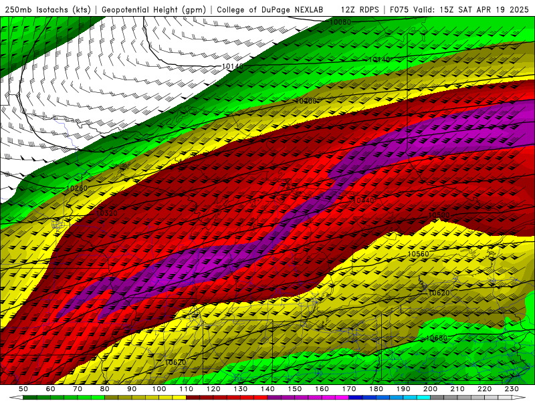Viewport: 535px width, 401px height.
Task: Click the 10440 height contour label
Action: coord(364,200)
